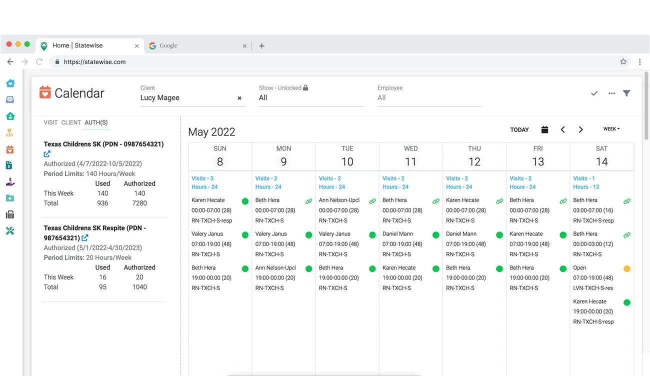Click Texas Childrens SK Respite authorization title
Viewport: 650px width, 387px height.
coord(95,233)
